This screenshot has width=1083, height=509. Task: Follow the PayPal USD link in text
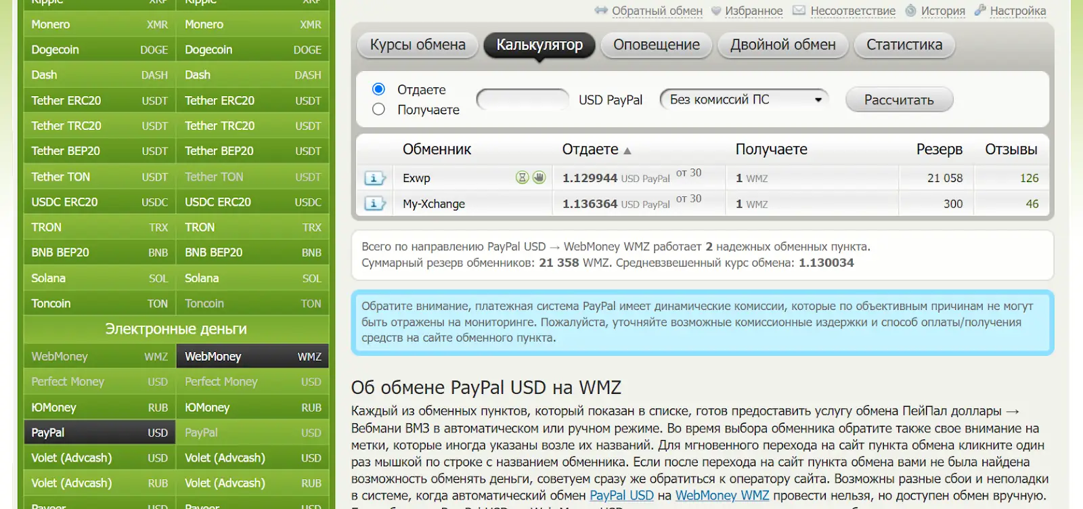point(621,495)
